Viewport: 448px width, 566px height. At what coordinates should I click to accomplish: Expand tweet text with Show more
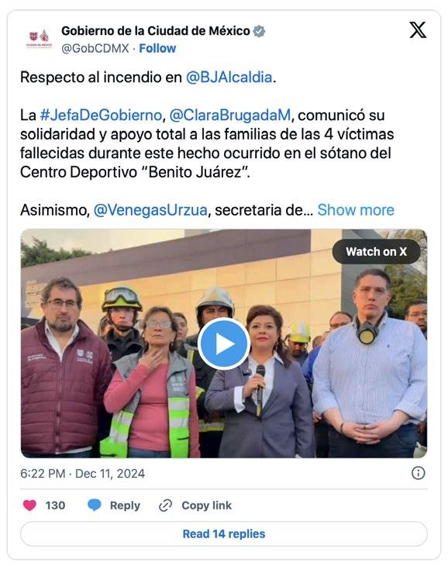(356, 210)
